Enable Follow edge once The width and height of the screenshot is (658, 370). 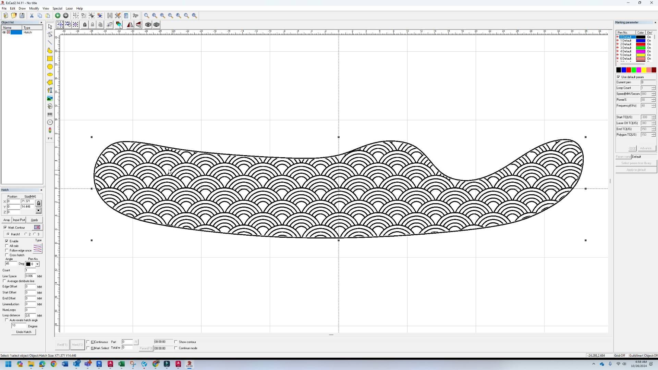(7, 250)
